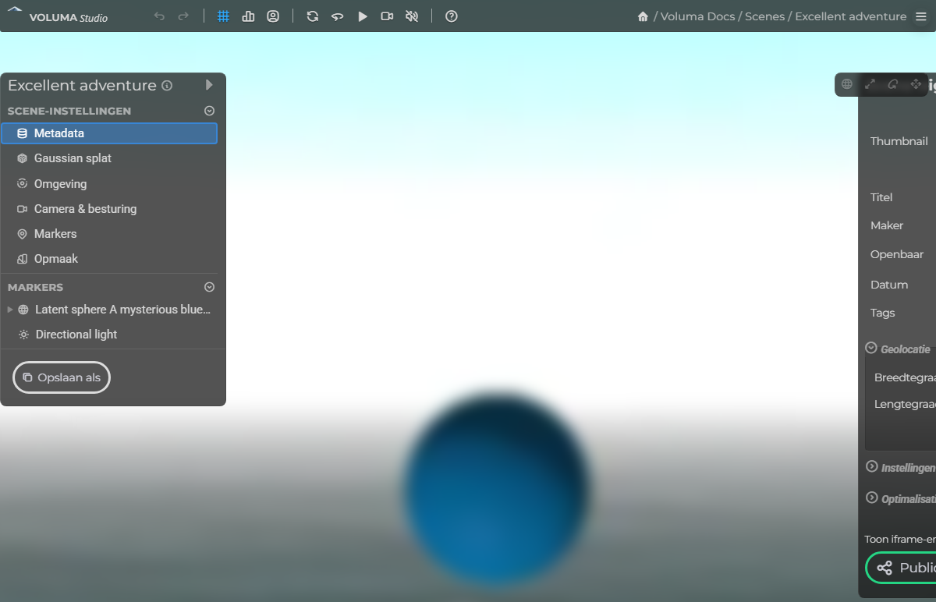Start scene playback with play icon
936x602 pixels.
coord(363,16)
